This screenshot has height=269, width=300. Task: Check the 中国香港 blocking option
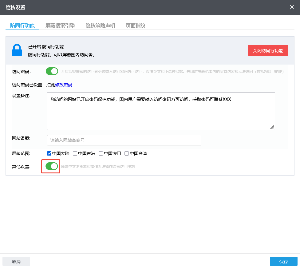tap(75, 153)
